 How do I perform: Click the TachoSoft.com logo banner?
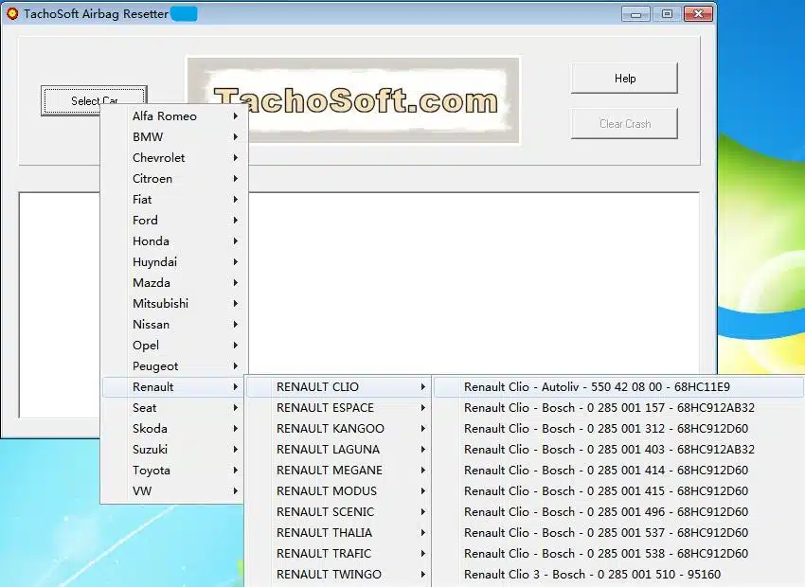click(352, 100)
